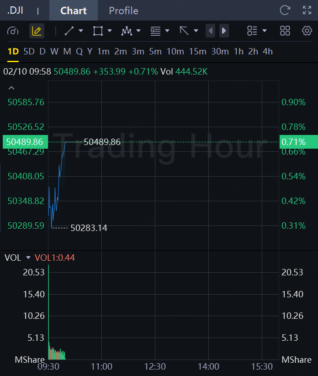Image resolution: width=318 pixels, height=376 pixels.
Task: Switch to the Chart tab
Action: tap(74, 11)
